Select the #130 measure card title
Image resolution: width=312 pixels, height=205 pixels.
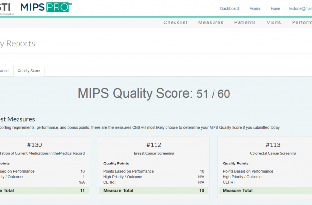click(x=35, y=145)
